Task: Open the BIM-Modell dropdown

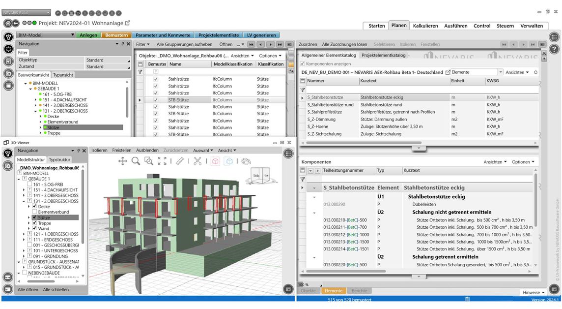Action: 45,35
